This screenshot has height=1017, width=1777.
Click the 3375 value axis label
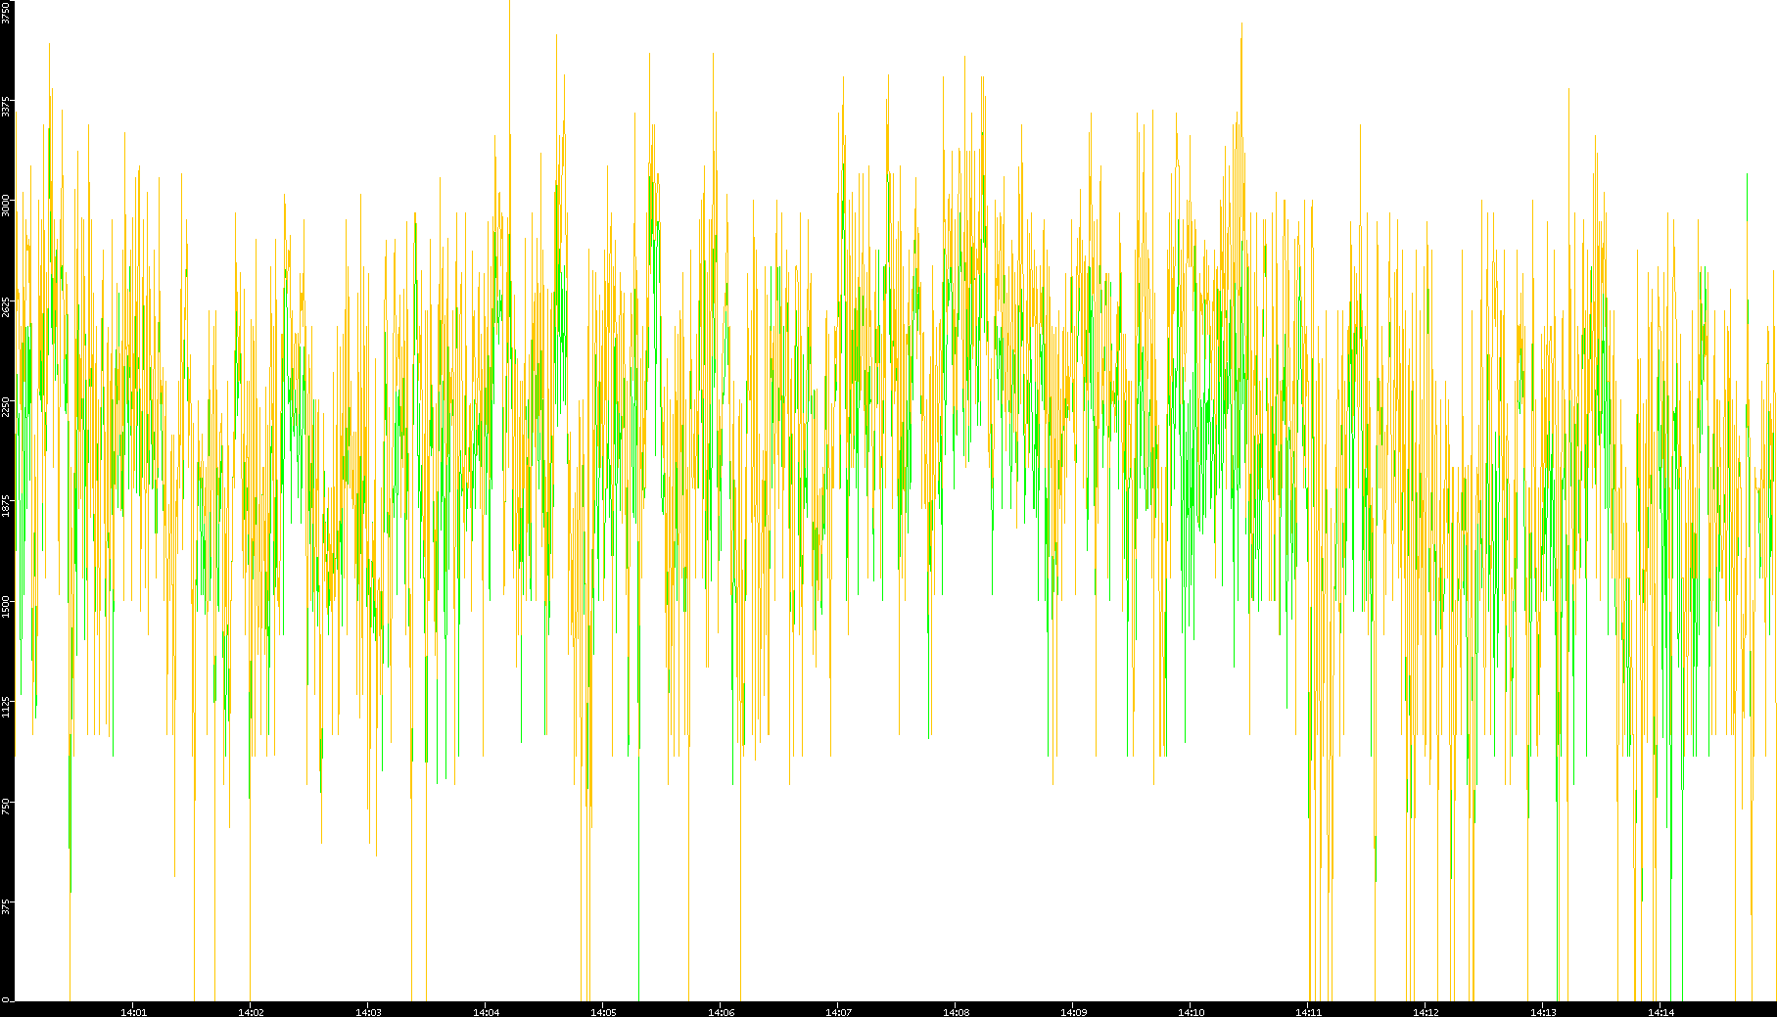coord(6,106)
